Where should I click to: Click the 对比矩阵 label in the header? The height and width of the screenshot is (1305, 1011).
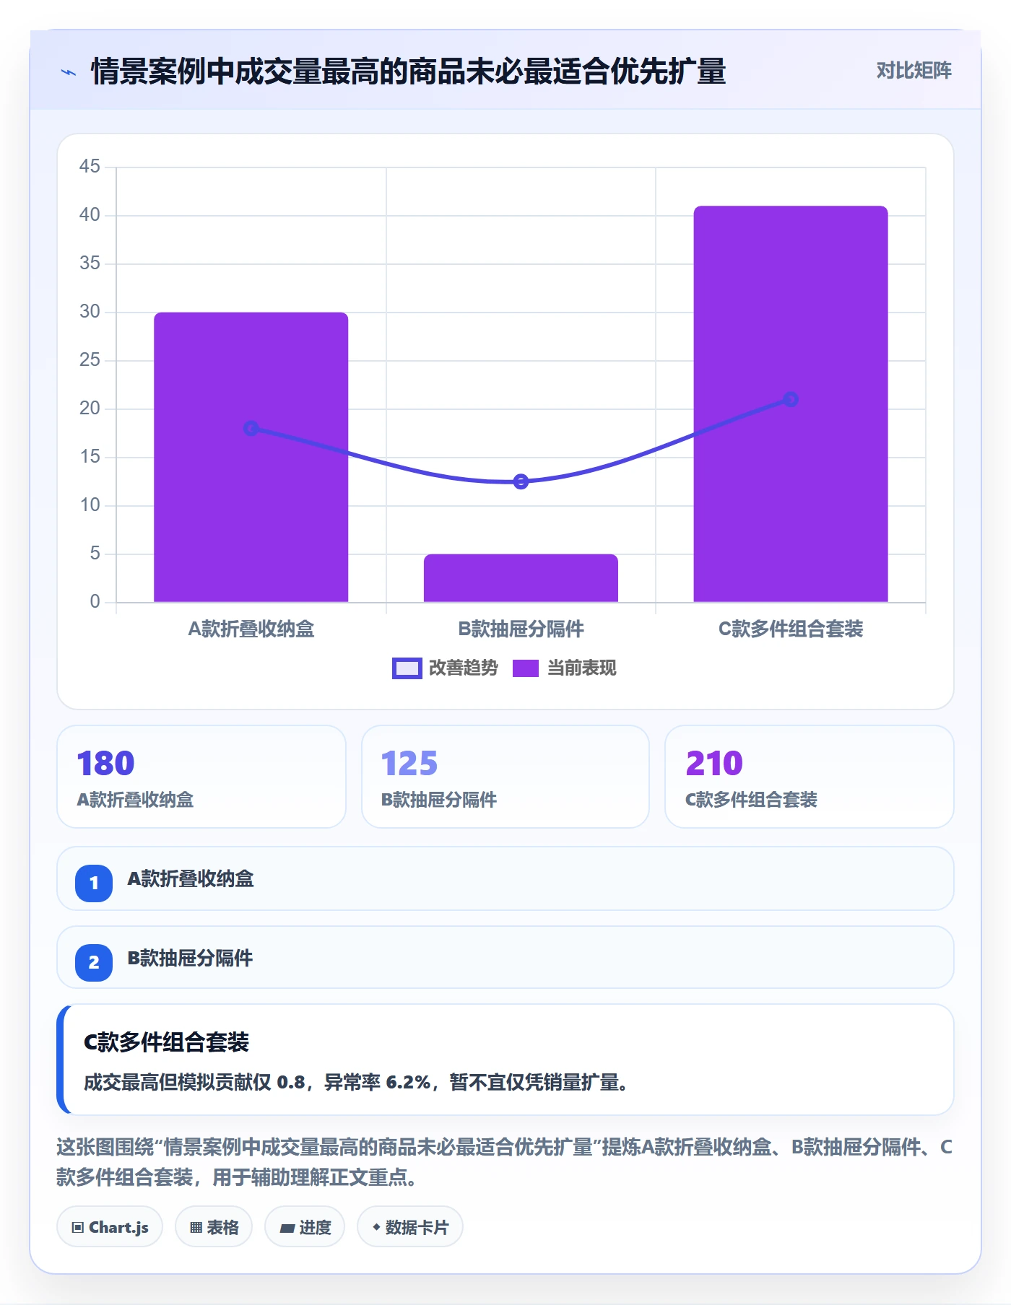click(914, 71)
